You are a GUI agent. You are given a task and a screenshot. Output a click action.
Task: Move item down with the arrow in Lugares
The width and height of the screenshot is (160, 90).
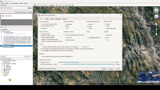(x=28, y=56)
